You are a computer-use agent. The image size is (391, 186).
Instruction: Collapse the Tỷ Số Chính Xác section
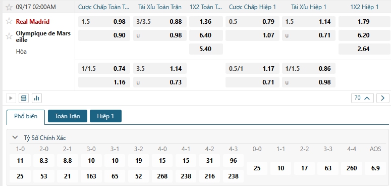click(x=15, y=137)
